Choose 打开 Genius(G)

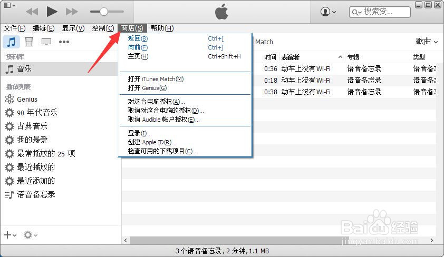186,88
